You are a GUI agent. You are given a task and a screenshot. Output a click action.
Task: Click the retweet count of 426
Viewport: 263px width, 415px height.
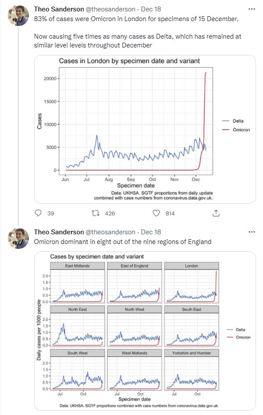pos(110,214)
